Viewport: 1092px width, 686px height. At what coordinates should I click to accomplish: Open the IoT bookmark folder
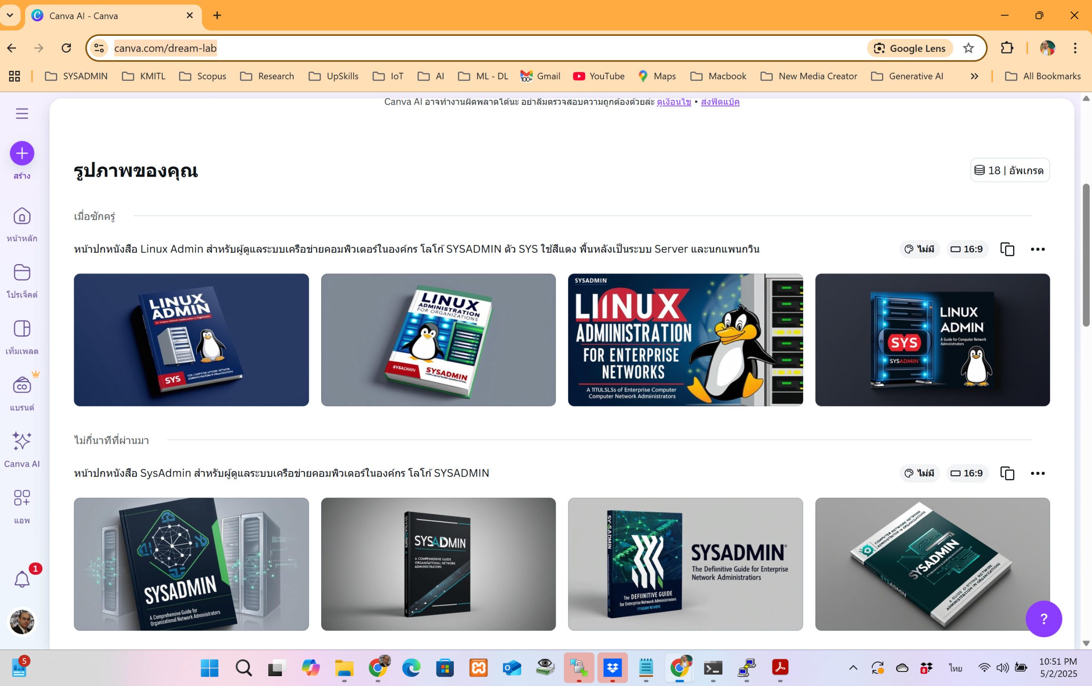388,76
